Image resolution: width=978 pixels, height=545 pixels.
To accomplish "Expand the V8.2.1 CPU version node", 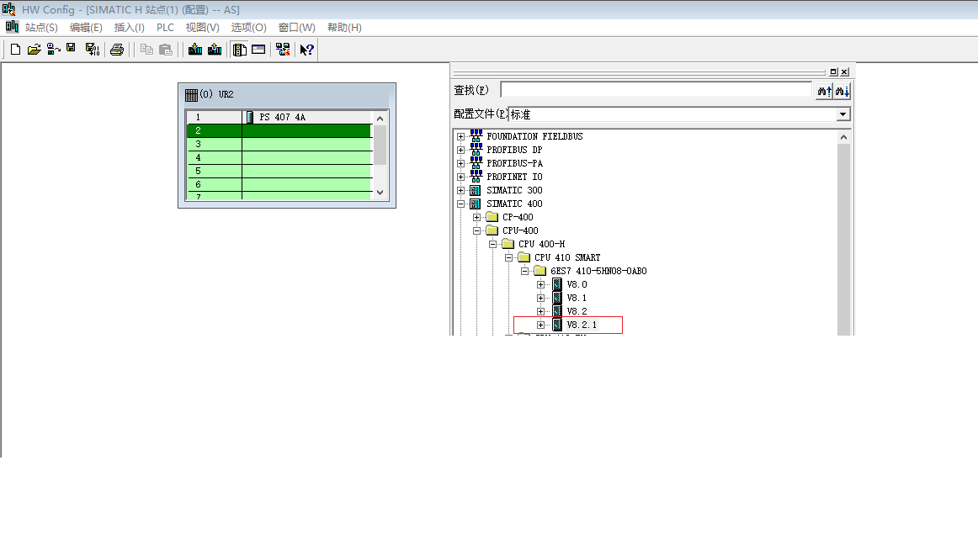I will click(x=540, y=325).
